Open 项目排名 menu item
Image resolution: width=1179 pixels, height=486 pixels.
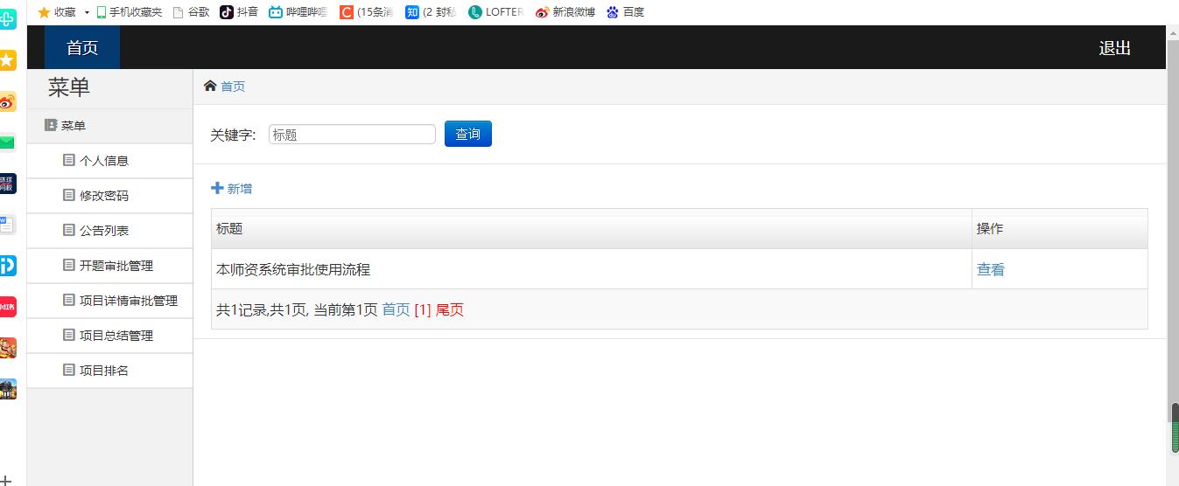109,371
